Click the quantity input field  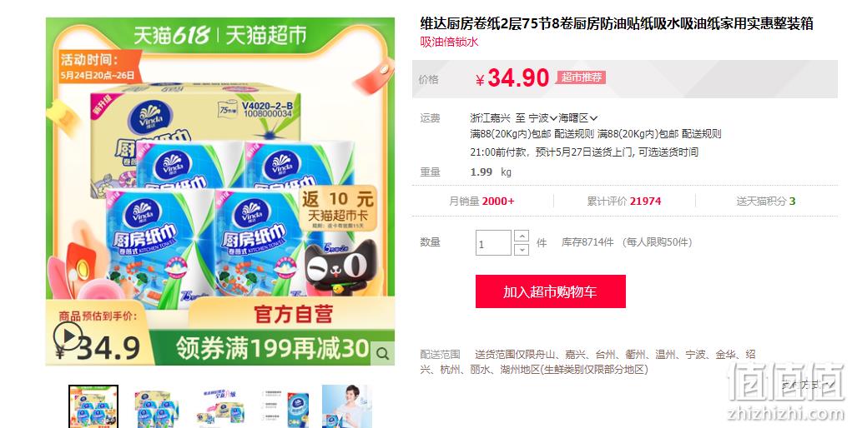[x=493, y=242]
